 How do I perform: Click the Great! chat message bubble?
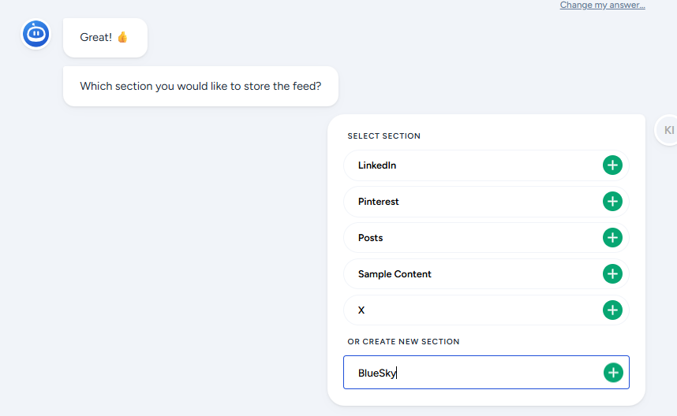(96, 38)
